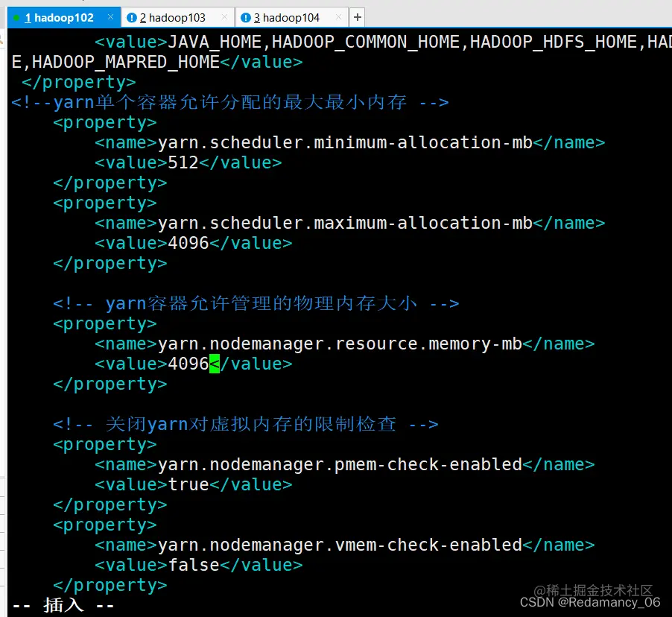Click the green connected status dot on hadoop102
672x617 pixels.
(16, 18)
